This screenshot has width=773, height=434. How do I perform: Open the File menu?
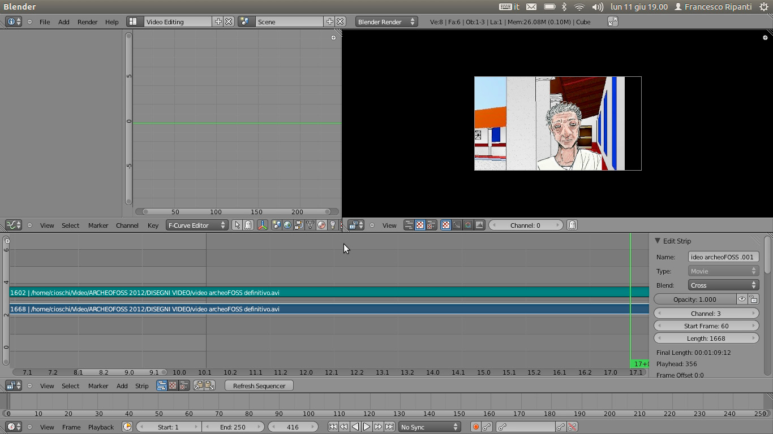(44, 22)
